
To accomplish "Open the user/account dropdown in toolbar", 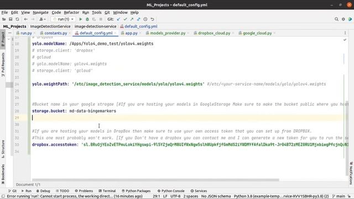I will (43, 19).
